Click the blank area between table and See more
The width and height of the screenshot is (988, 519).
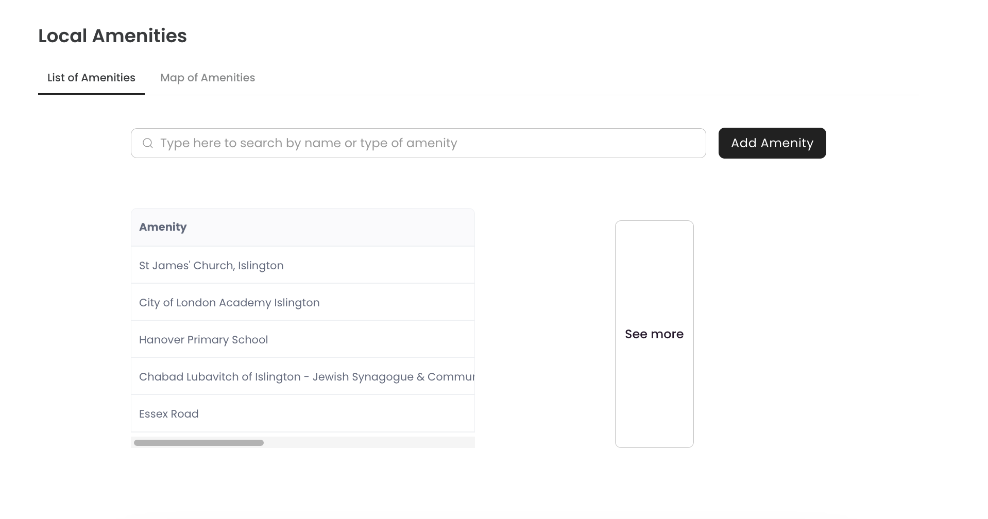click(544, 330)
